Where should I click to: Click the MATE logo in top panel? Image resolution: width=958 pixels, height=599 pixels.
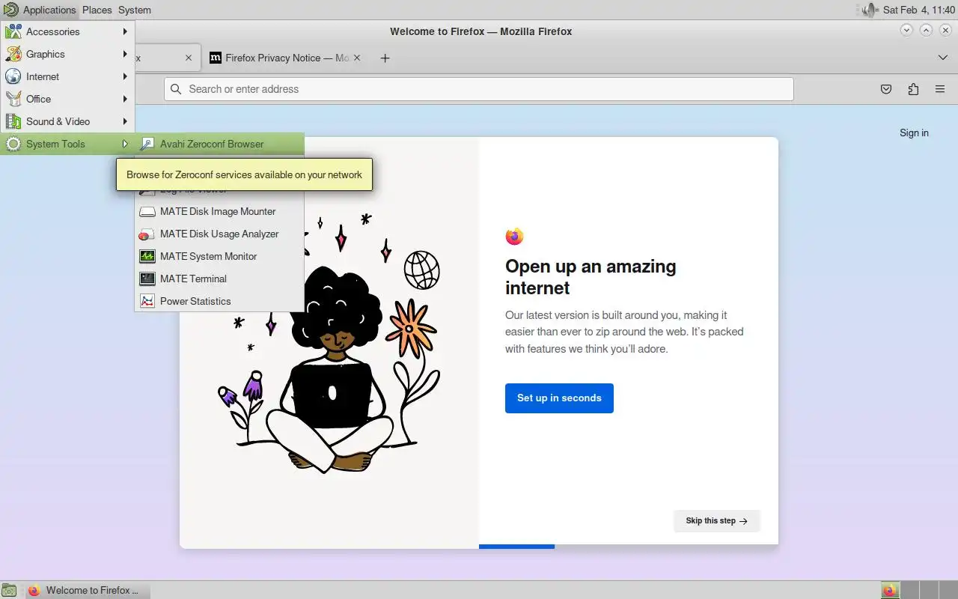10,10
